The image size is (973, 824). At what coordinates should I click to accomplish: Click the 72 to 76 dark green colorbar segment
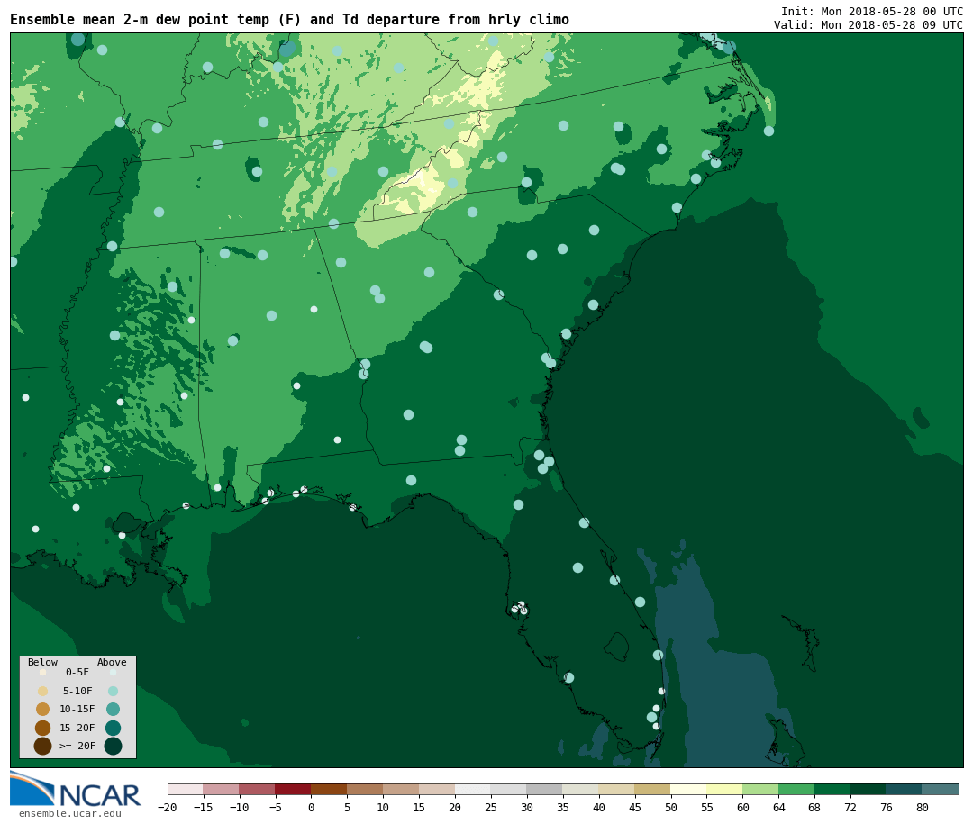(x=868, y=789)
